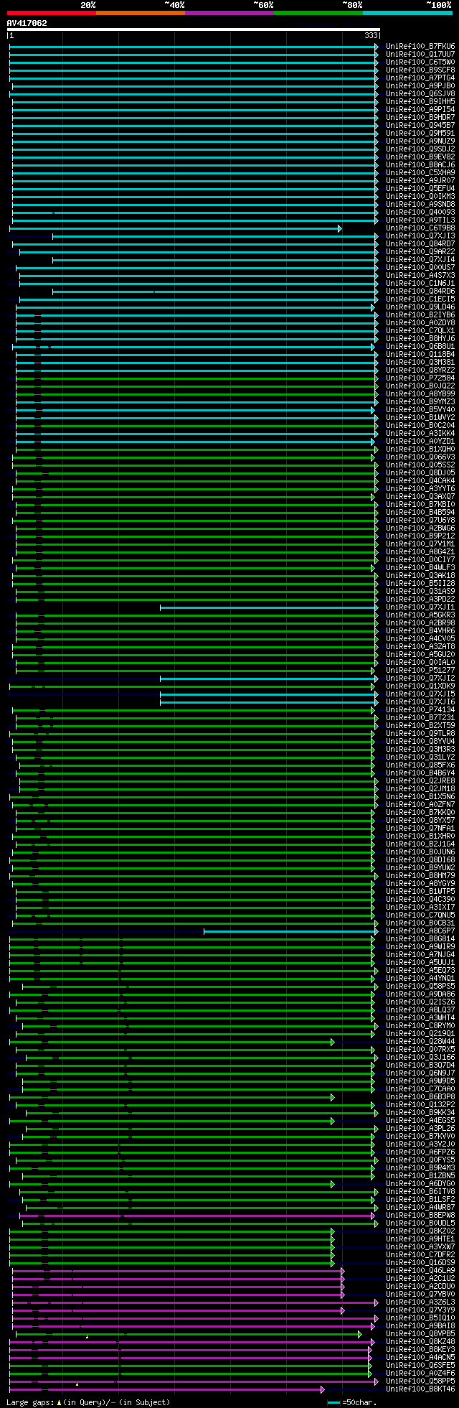The height and width of the screenshot is (1408, 459).
Task: Open hit UniRef100_A9PJB0
Action: tap(420, 85)
